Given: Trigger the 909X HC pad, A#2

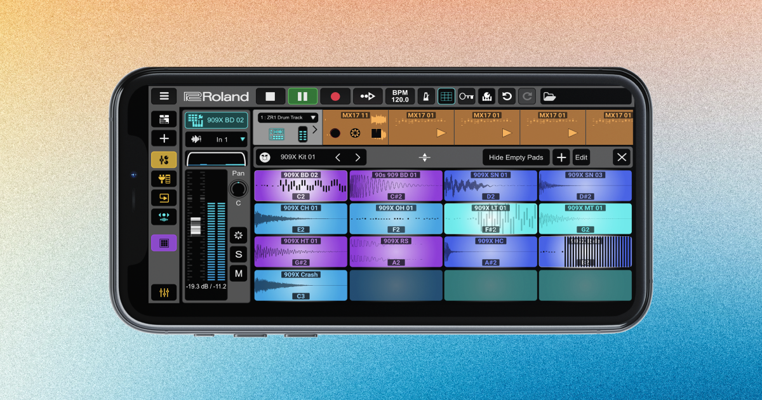Looking at the screenshot, I should point(490,251).
